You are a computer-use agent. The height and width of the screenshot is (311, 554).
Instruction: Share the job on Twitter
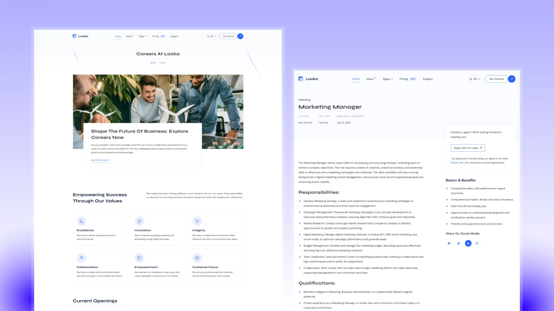[458, 244]
